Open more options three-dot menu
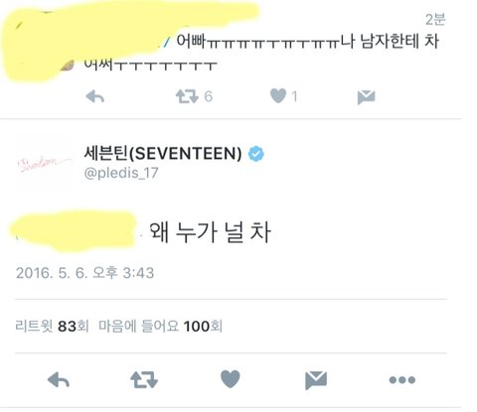477x412 pixels. tap(402, 380)
